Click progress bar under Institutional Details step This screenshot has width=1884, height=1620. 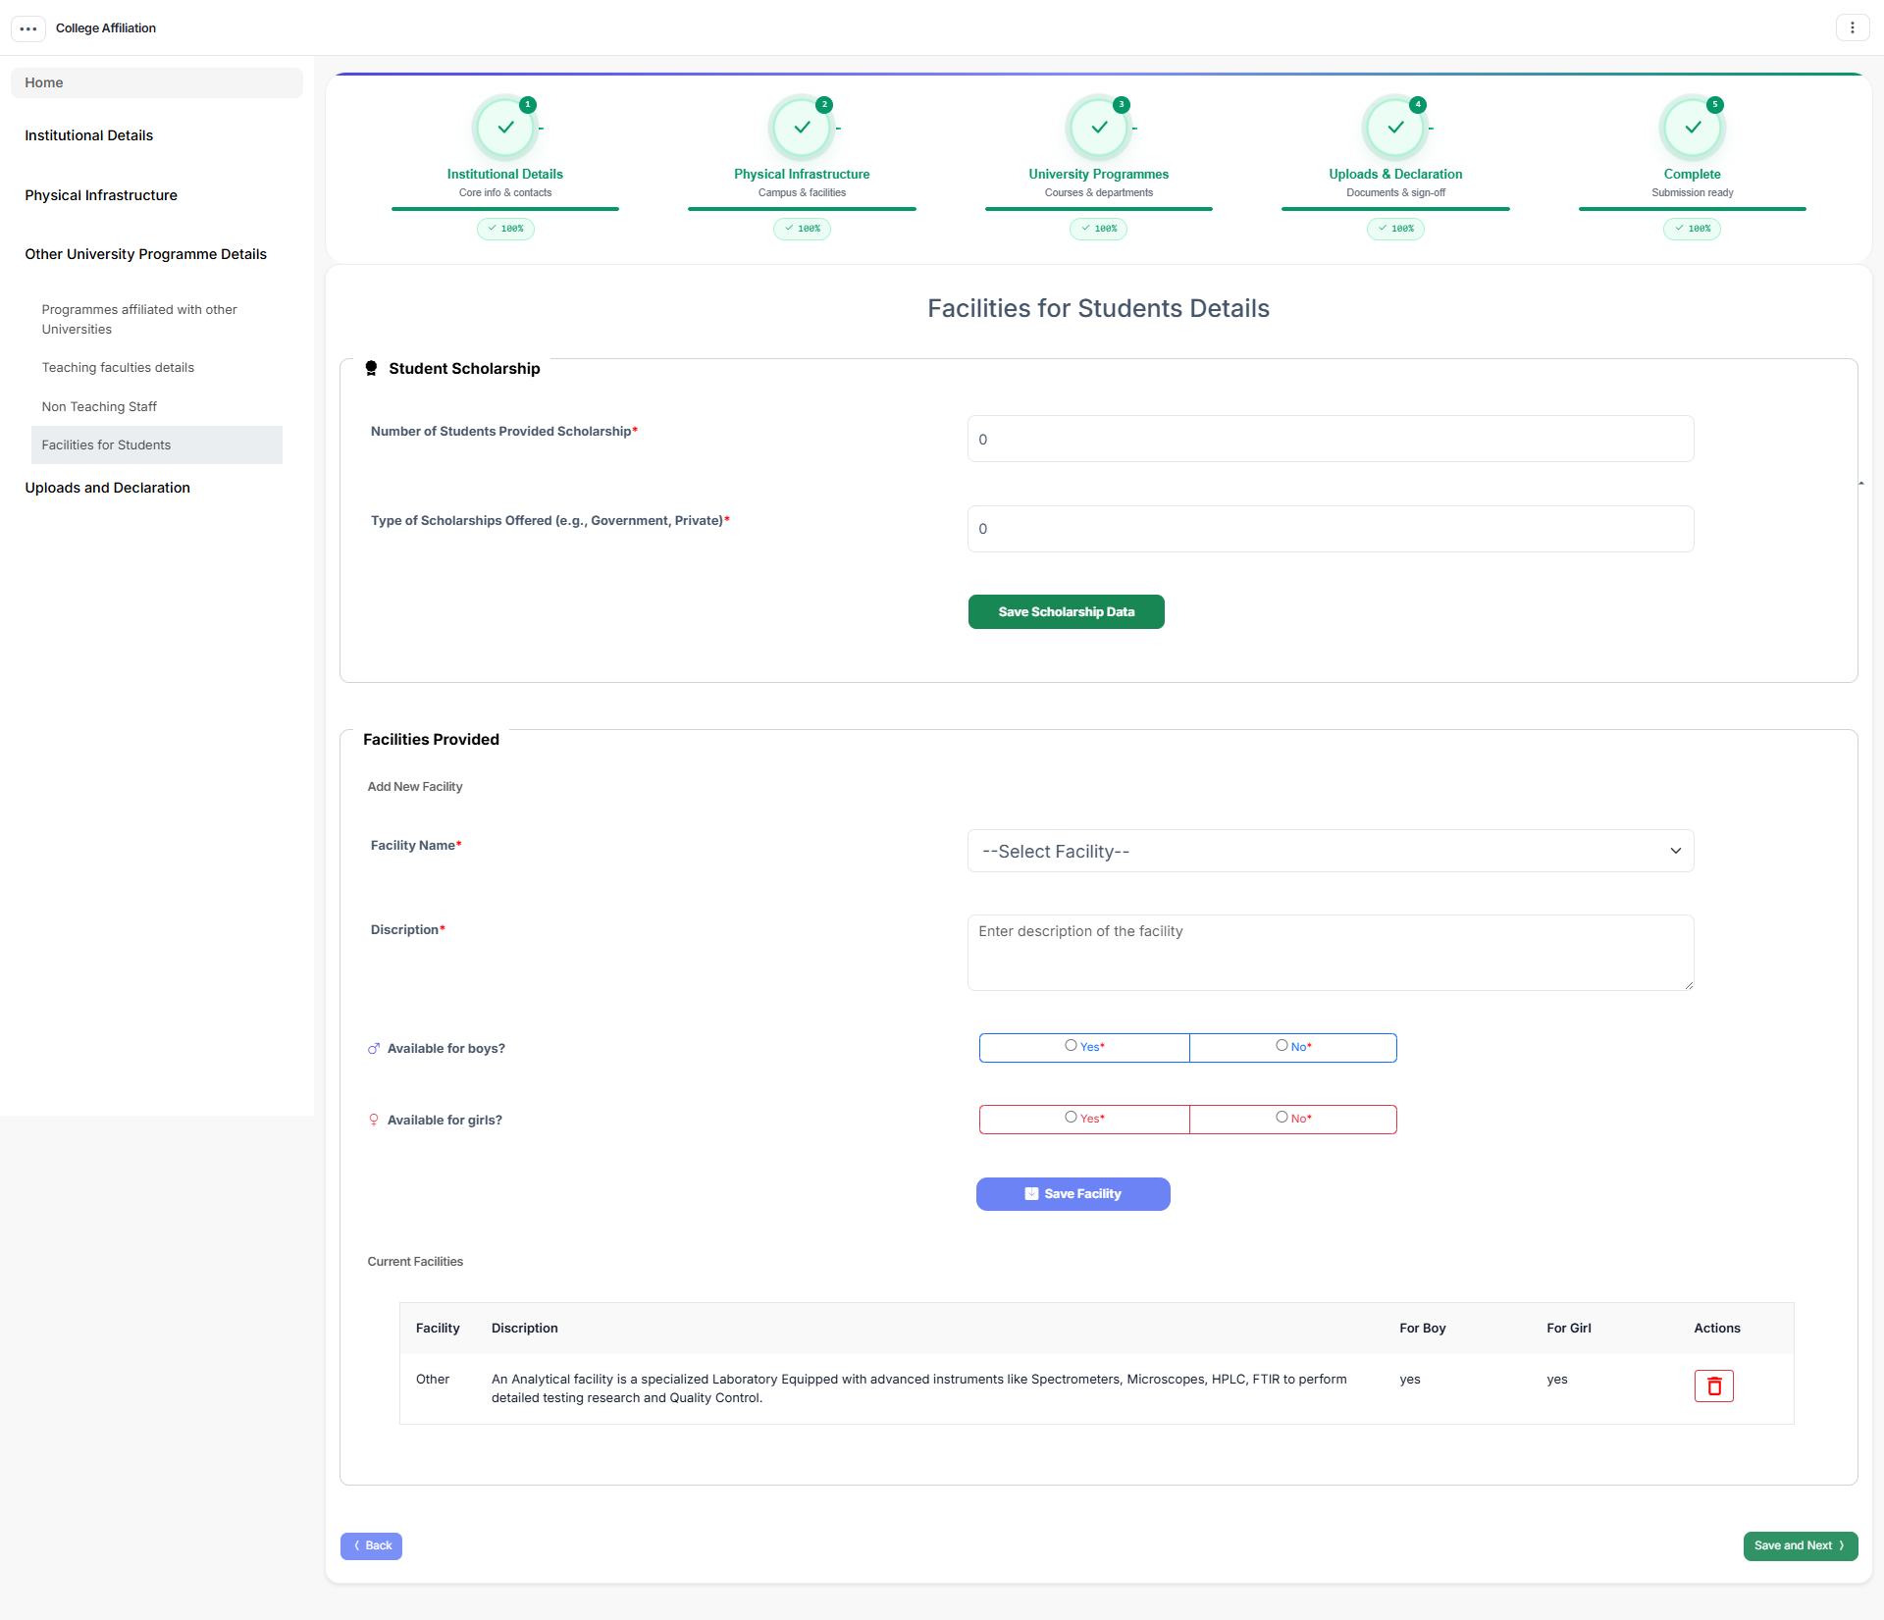pos(505,208)
